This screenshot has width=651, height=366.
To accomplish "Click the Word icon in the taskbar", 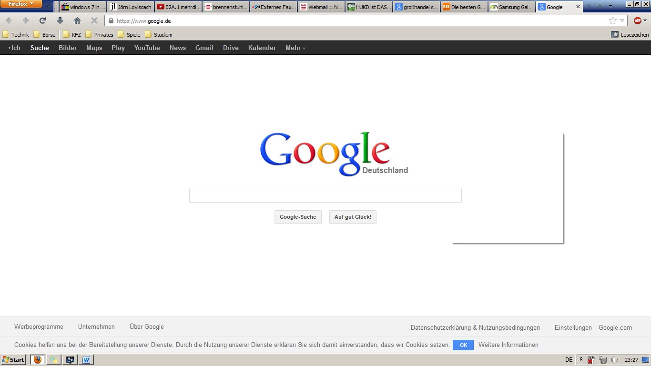I will [86, 360].
